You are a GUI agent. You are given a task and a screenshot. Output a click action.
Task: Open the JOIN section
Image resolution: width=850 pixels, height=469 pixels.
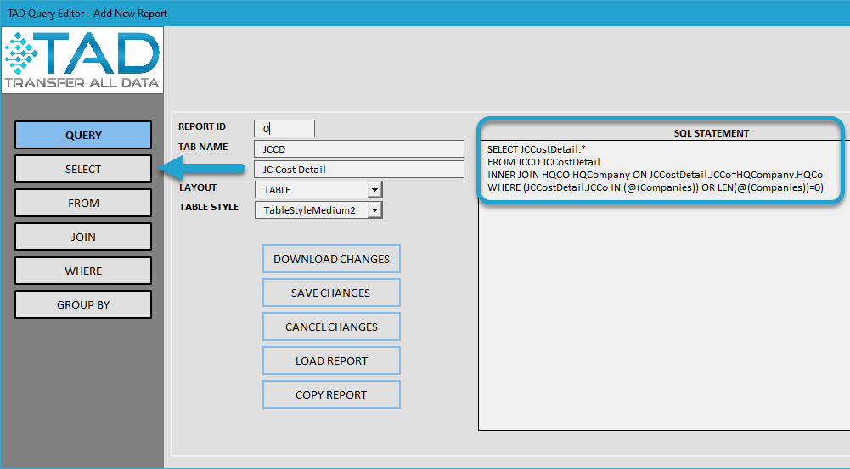pos(83,237)
